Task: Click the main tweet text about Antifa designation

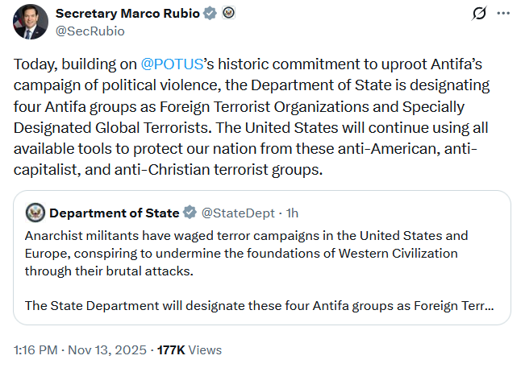Action: (252, 117)
